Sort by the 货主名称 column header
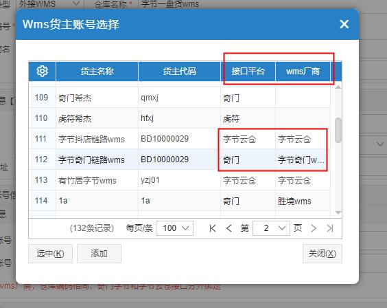 [97, 71]
